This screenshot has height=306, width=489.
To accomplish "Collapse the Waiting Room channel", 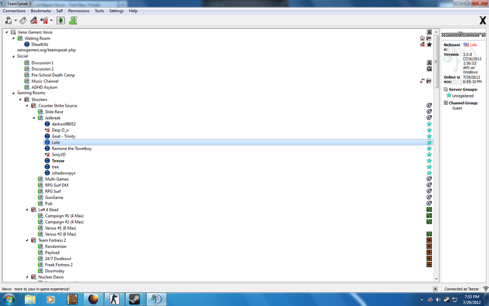I will (x=13, y=38).
